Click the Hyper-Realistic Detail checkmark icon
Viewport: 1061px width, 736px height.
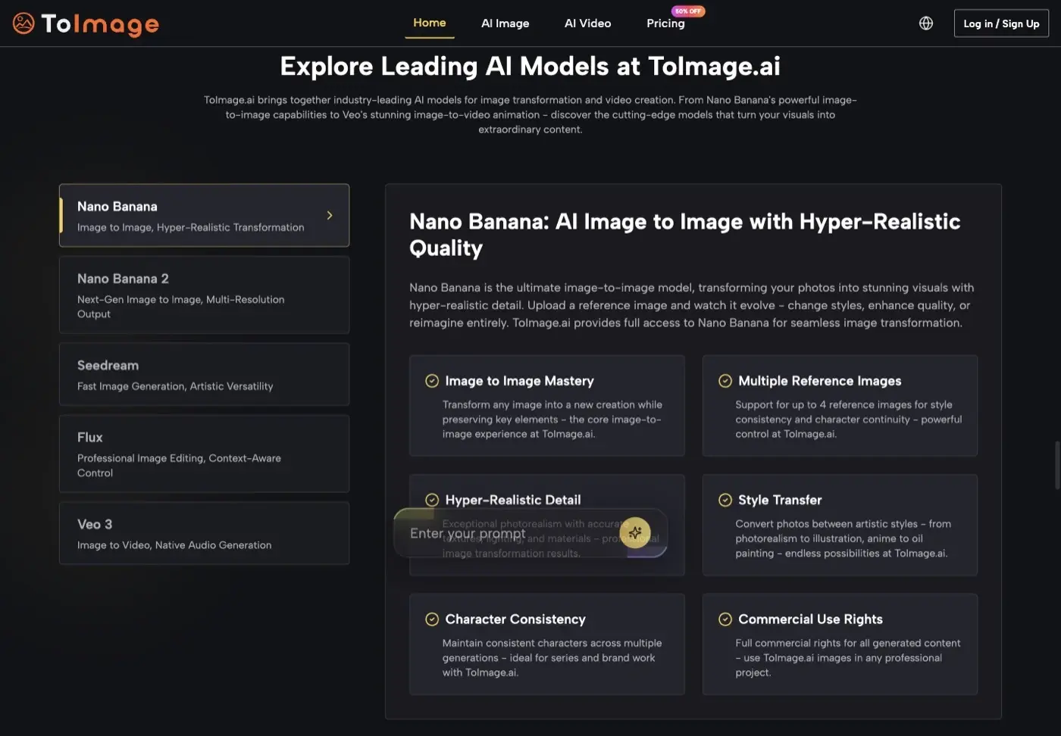tap(432, 500)
